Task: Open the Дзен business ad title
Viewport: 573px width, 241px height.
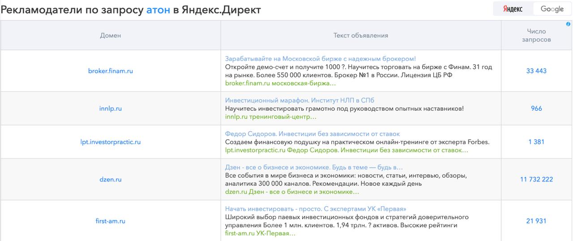Action: click(x=310, y=167)
